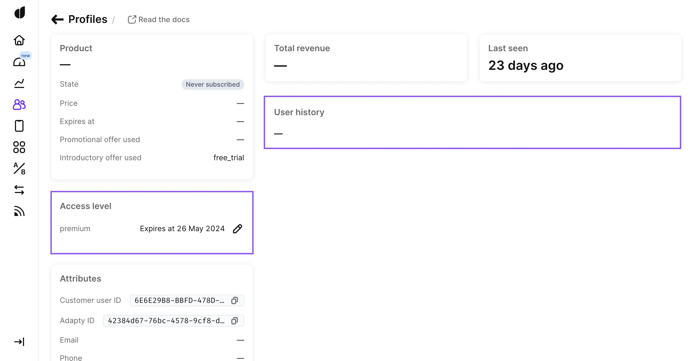Open the new dashboard gauge icon
694x361 pixels.
tap(19, 62)
